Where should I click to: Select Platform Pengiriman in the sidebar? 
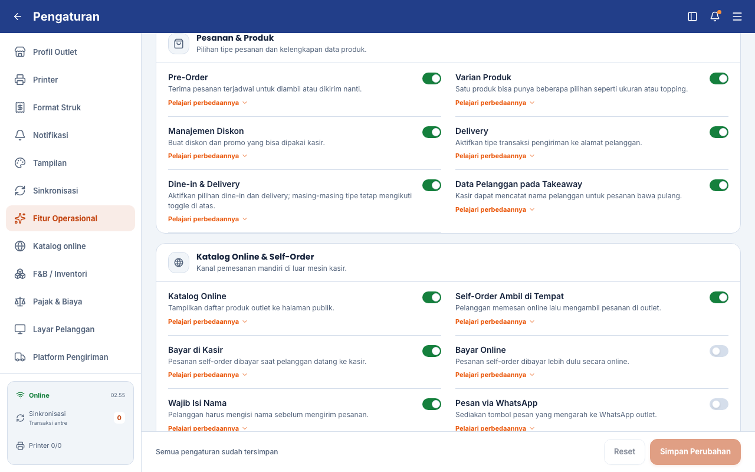(x=70, y=357)
